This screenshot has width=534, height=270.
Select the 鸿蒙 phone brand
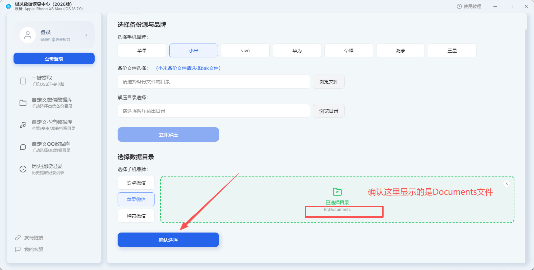401,51
